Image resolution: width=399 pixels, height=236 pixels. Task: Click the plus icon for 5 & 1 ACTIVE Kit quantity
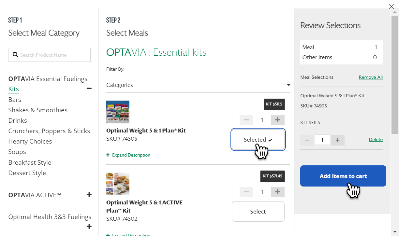point(277,192)
